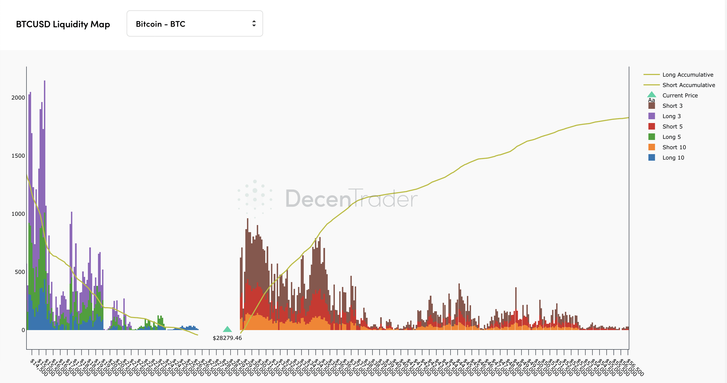Image resolution: width=727 pixels, height=383 pixels.
Task: Click the 1000 y-axis tick label
Action: coord(18,214)
